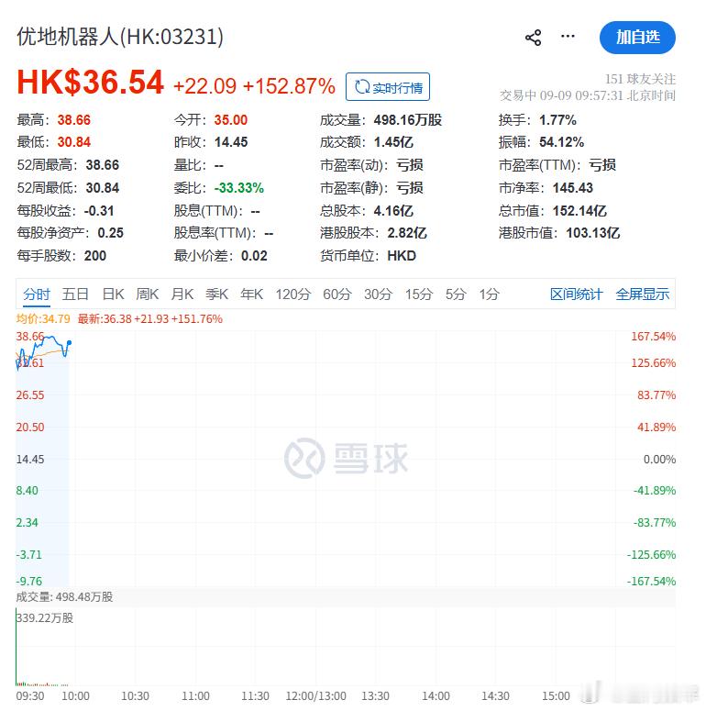Click 成交额 value 1.45亿

393,142
